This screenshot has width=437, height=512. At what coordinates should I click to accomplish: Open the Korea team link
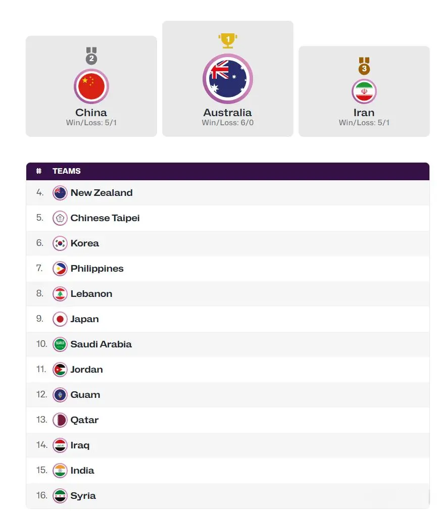click(x=84, y=243)
